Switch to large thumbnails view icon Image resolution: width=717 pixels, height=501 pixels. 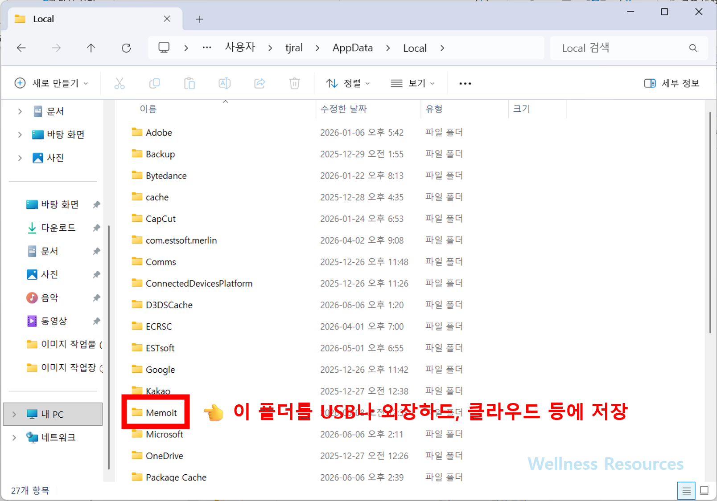[x=705, y=491]
